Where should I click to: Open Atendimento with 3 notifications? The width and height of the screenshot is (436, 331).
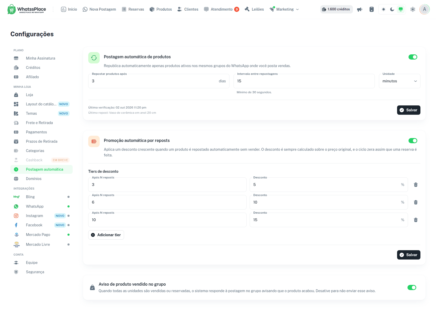[x=221, y=9]
